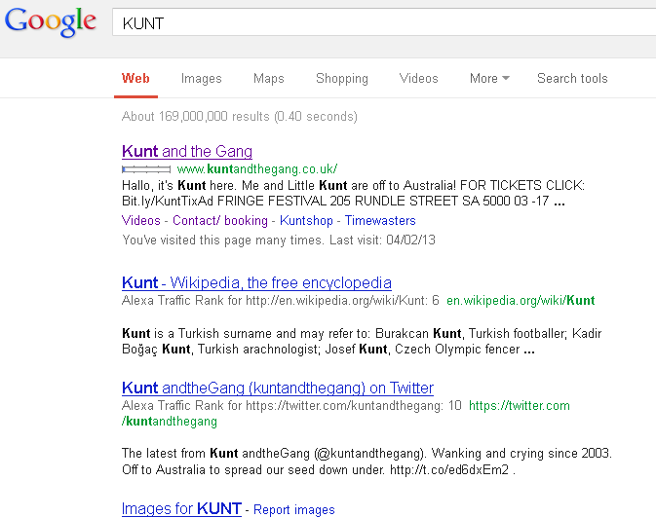656x518 pixels.
Task: Click the Alexa Traffic Rank text for Wikipedia
Action: (281, 301)
